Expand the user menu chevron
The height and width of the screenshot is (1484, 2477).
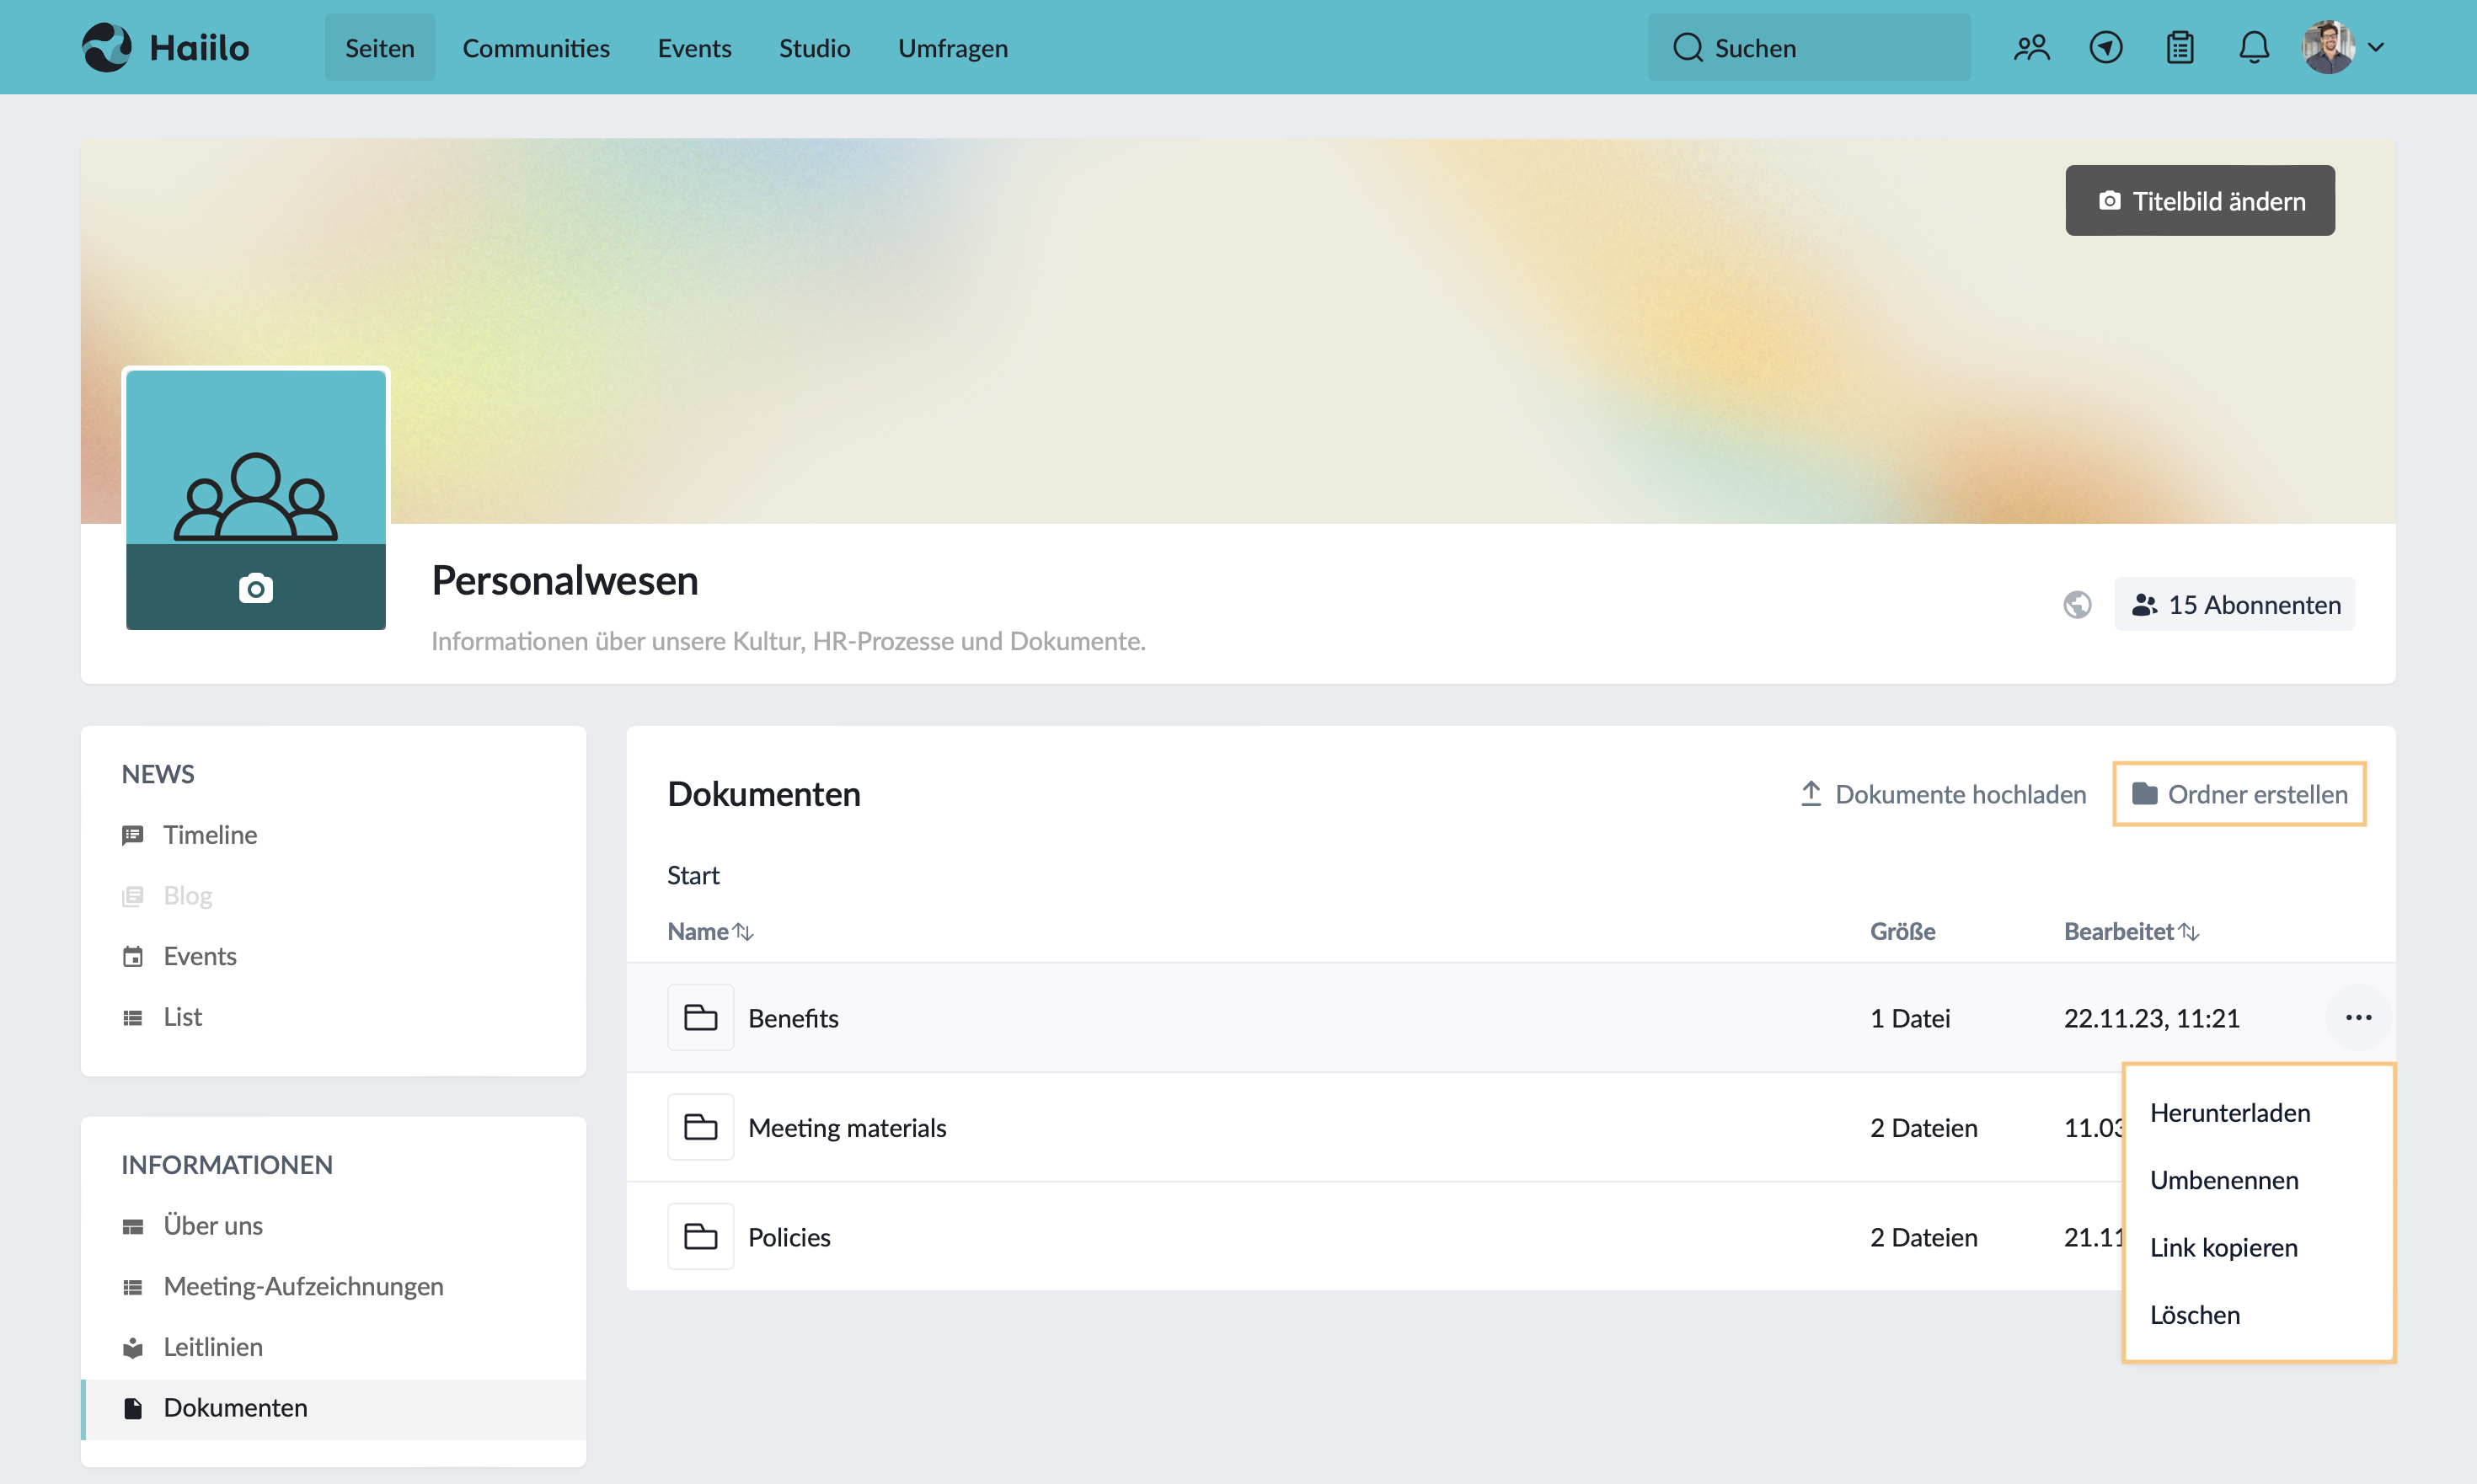tap(2376, 47)
